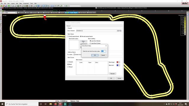Open the View menu
This screenshot has height=106, width=189.
[x=9, y=3]
